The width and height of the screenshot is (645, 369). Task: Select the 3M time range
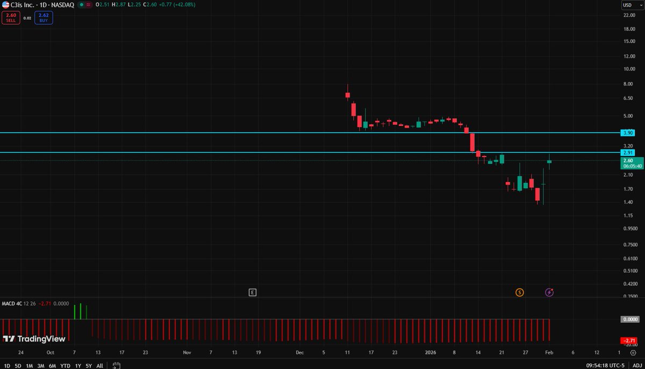pyautogui.click(x=40, y=366)
